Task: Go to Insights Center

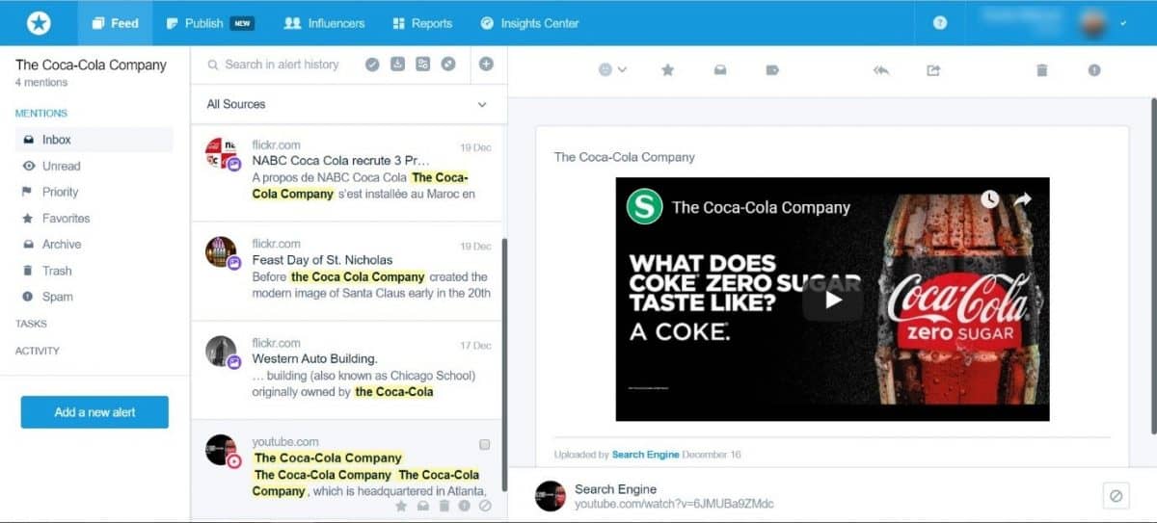Action: pyautogui.click(x=529, y=23)
